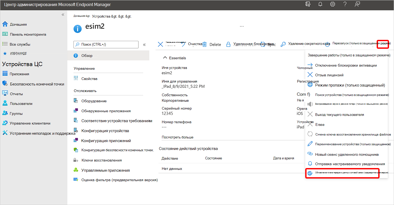Click the ИЗБРАННОЕ star icon
The height and width of the screenshot is (205, 394).
tap(5, 53)
